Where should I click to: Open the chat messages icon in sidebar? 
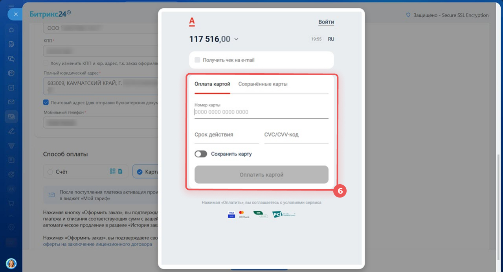pos(11,59)
